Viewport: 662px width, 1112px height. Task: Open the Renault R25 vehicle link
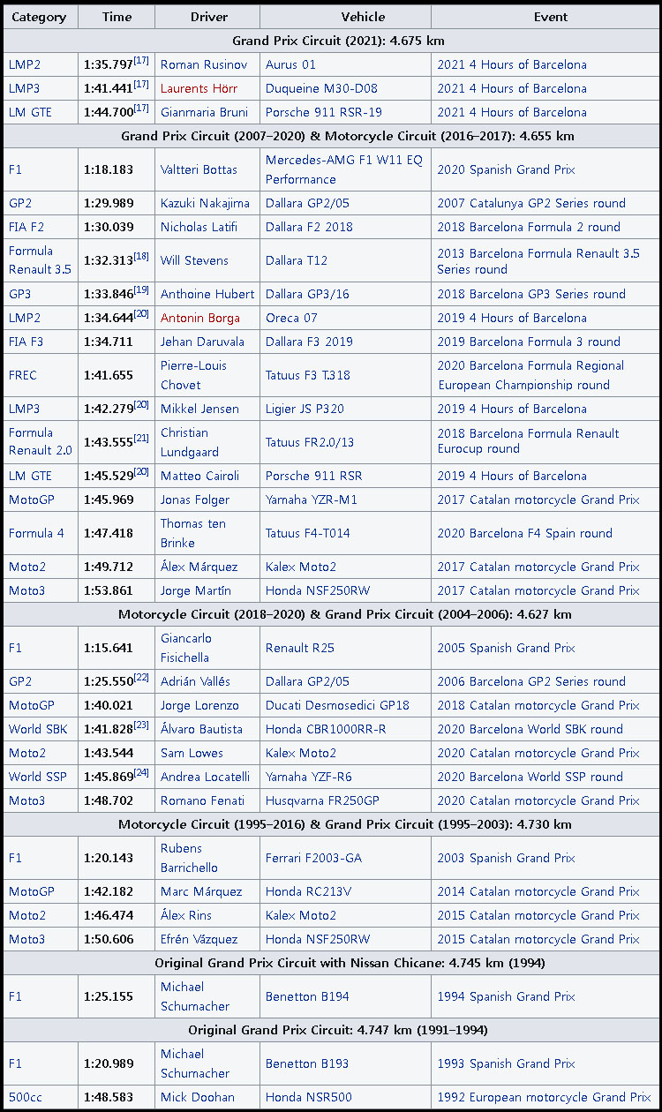click(x=300, y=648)
